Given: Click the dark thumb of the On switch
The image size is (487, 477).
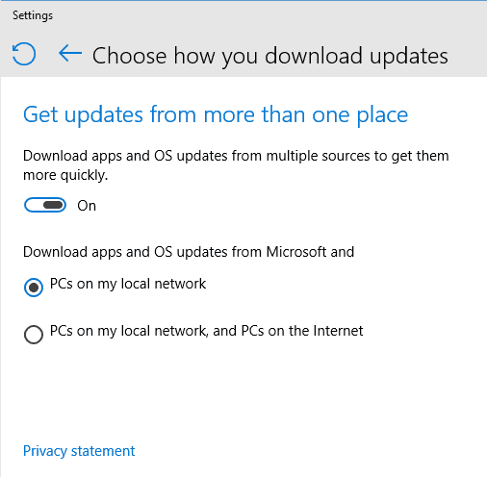Looking at the screenshot, I should 54,205.
